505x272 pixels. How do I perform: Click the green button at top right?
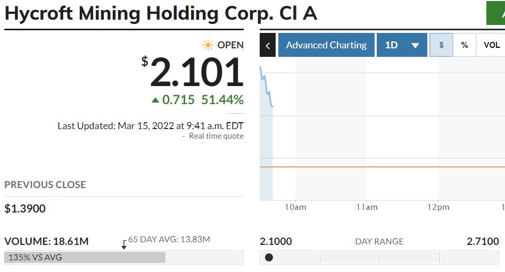(x=496, y=13)
